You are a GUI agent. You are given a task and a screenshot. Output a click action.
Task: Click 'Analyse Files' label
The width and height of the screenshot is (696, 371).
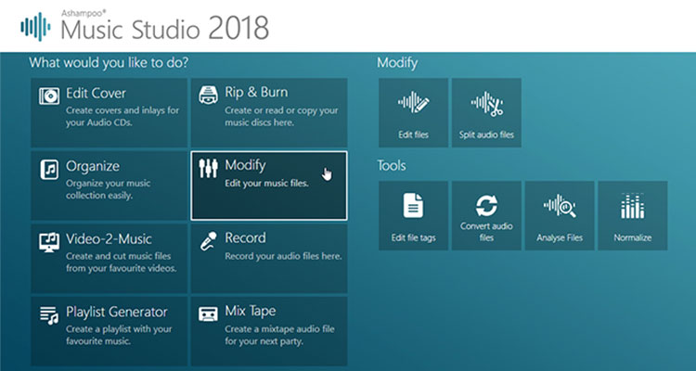pyautogui.click(x=560, y=237)
